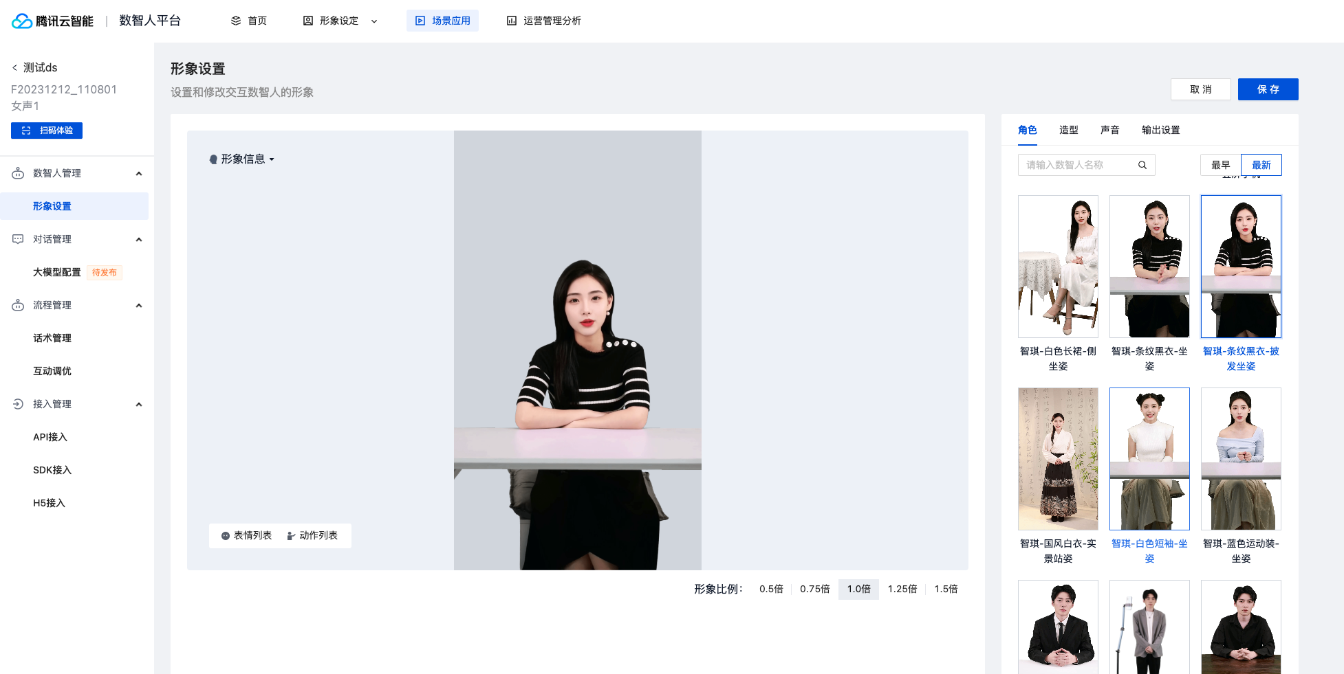The width and height of the screenshot is (1344, 674).
Task: Open H5接入 in the sidebar
Action: [49, 503]
